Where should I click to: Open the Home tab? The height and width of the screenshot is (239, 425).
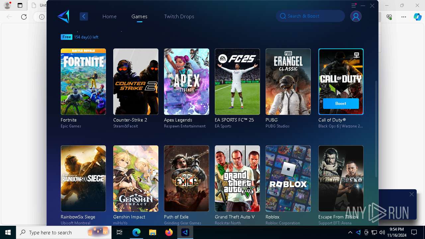point(109,16)
